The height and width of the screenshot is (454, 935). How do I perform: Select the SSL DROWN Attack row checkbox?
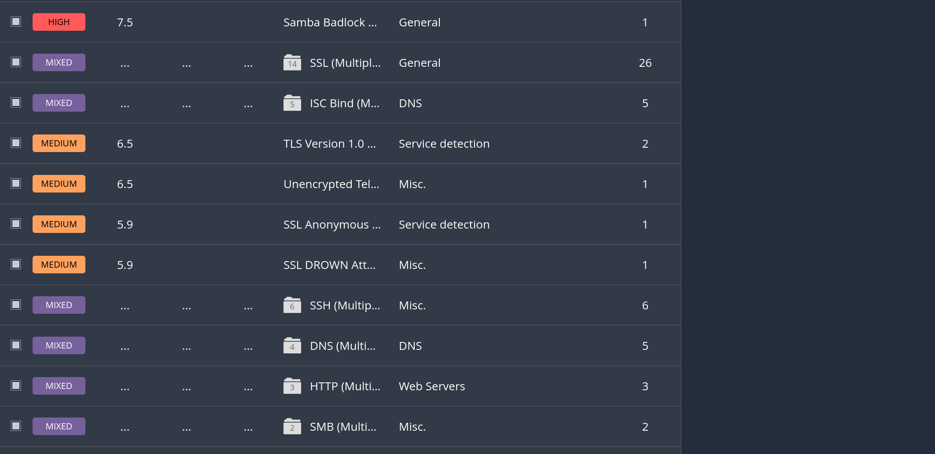click(16, 264)
